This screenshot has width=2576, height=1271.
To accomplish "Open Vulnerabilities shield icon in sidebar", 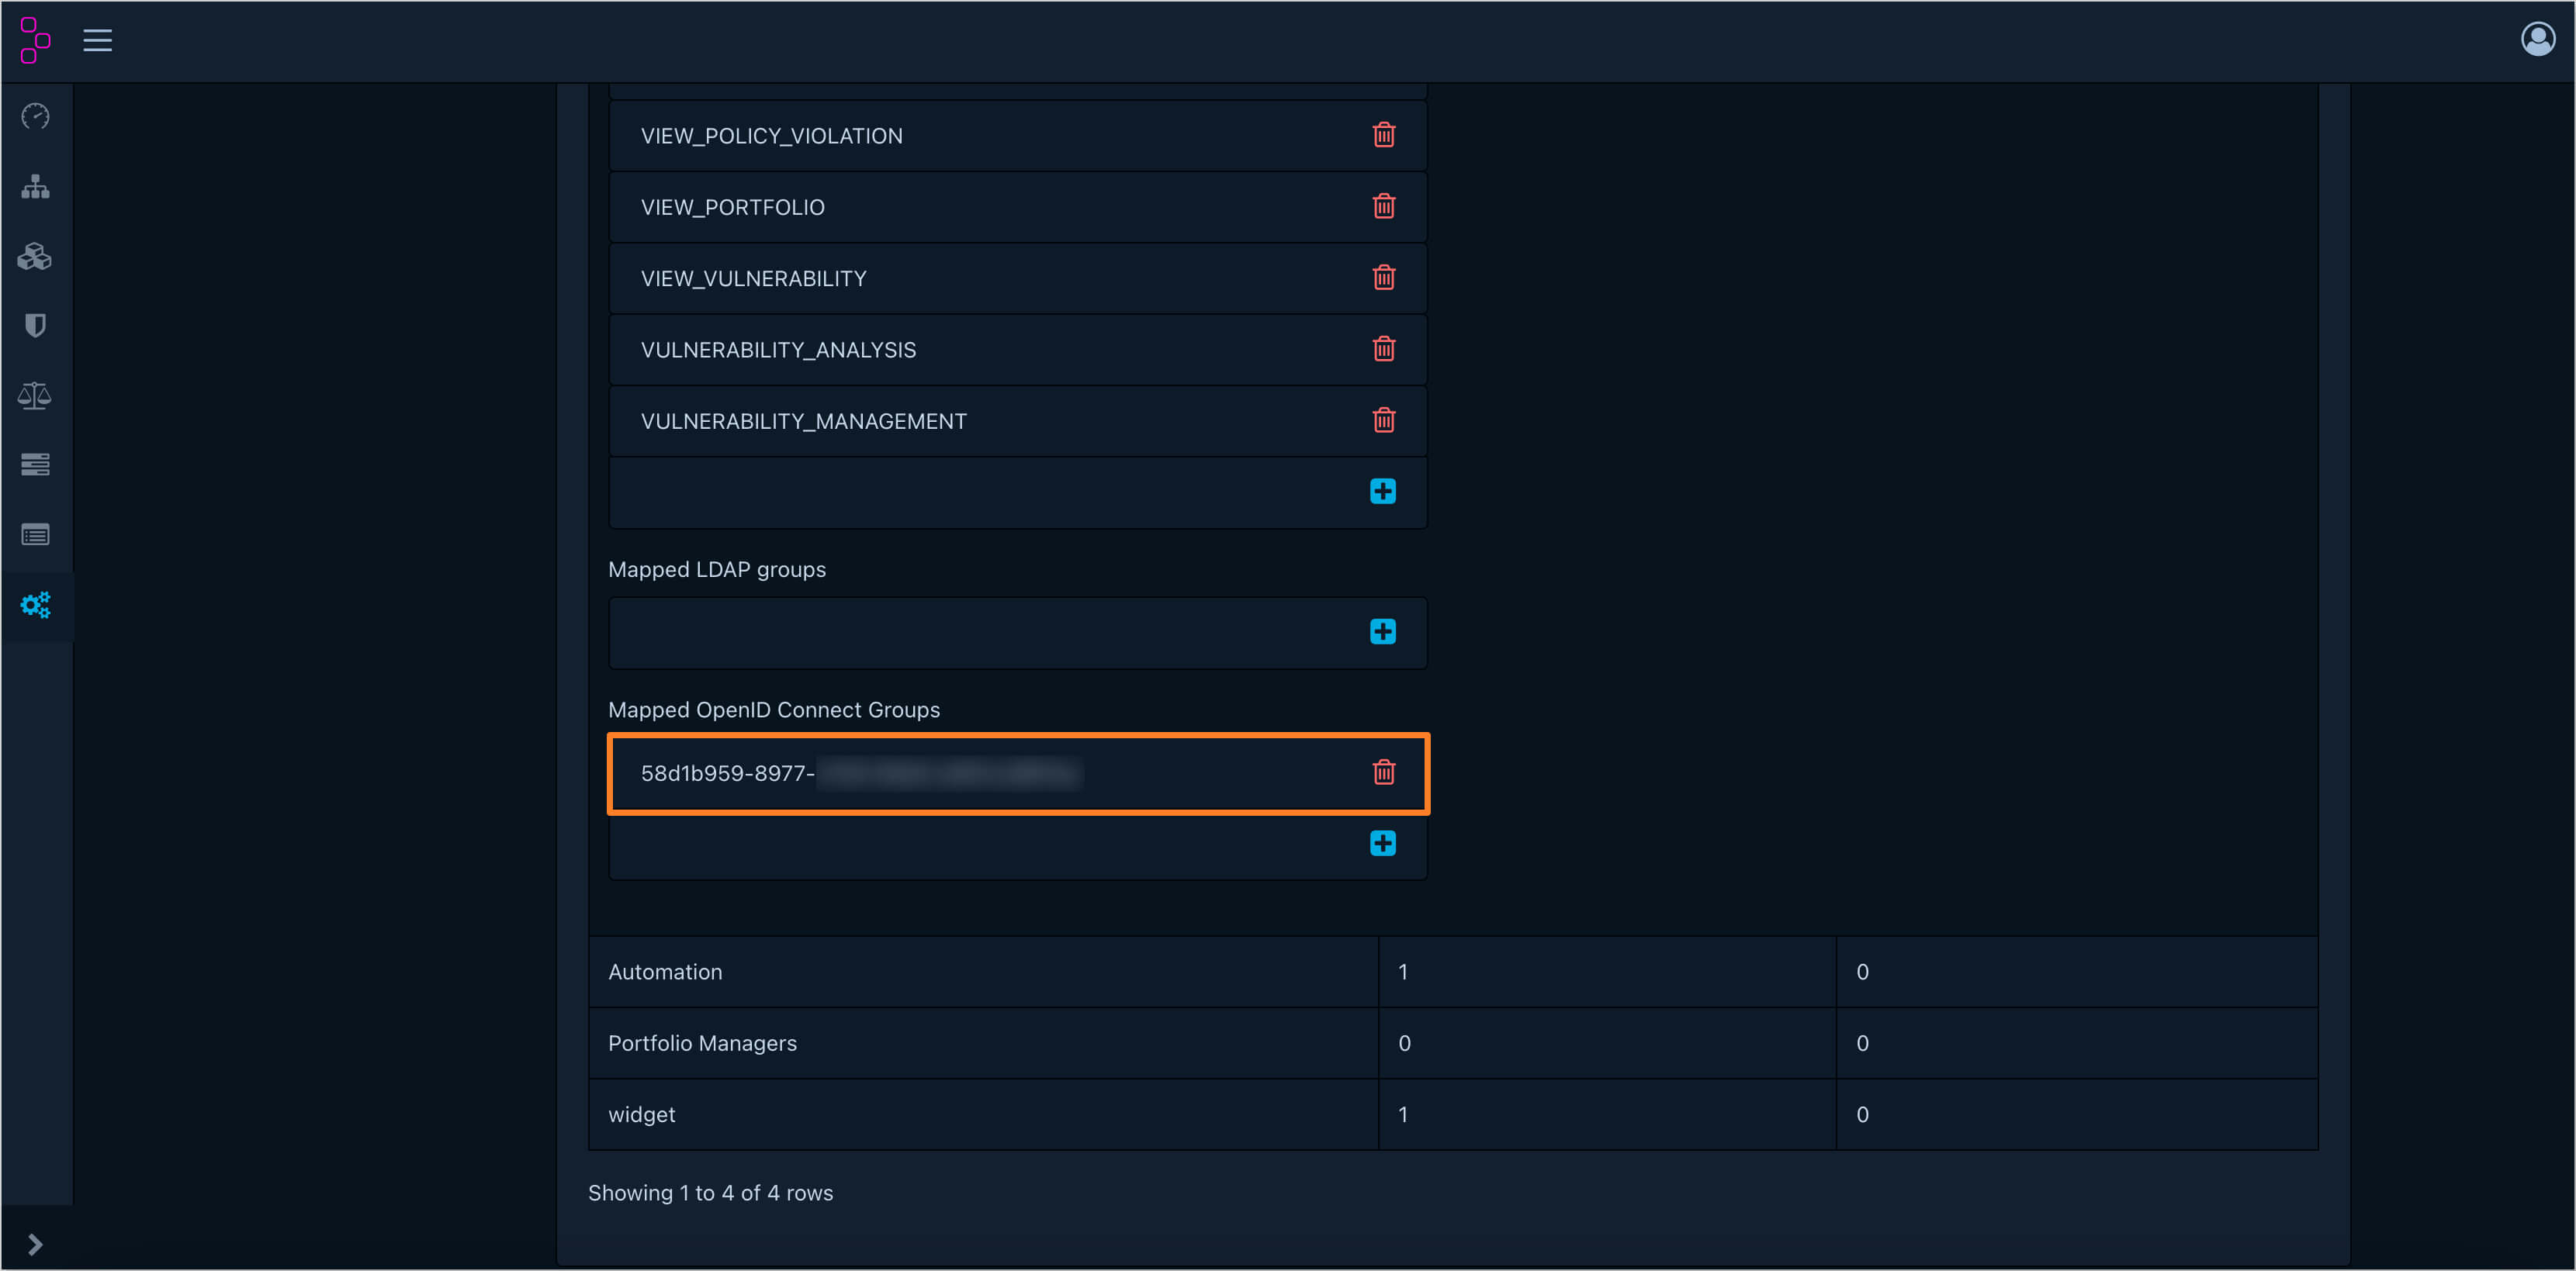I will (36, 326).
